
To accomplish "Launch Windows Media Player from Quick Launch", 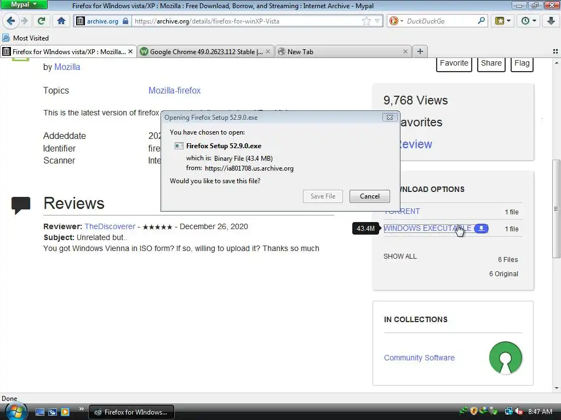I will [65, 412].
